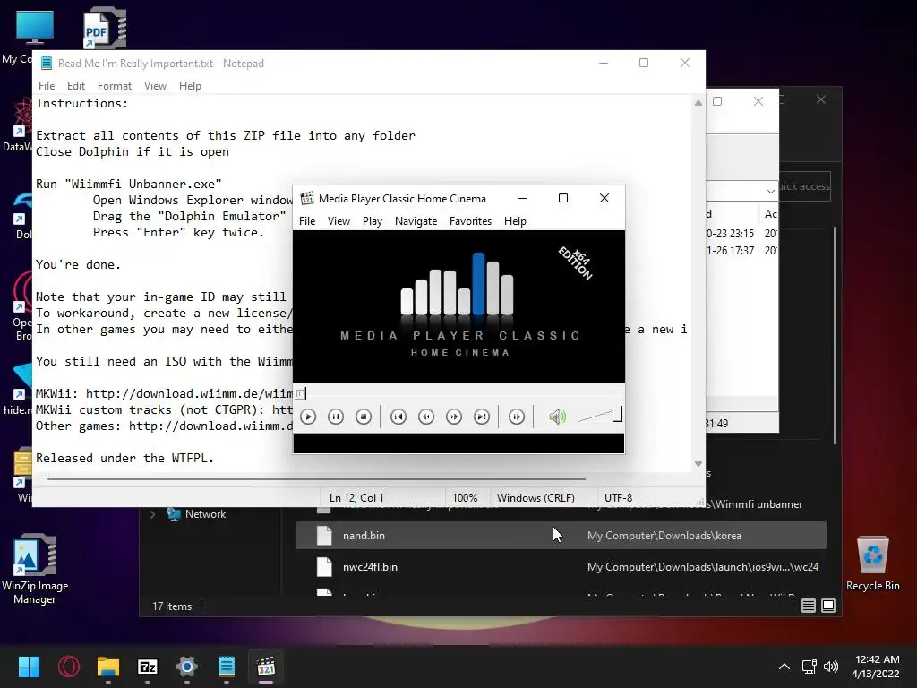
Task: Open the Play menu in player
Action: [x=372, y=221]
